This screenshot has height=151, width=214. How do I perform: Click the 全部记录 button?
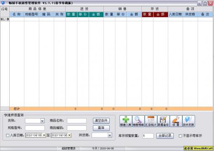[x=165, y=135]
